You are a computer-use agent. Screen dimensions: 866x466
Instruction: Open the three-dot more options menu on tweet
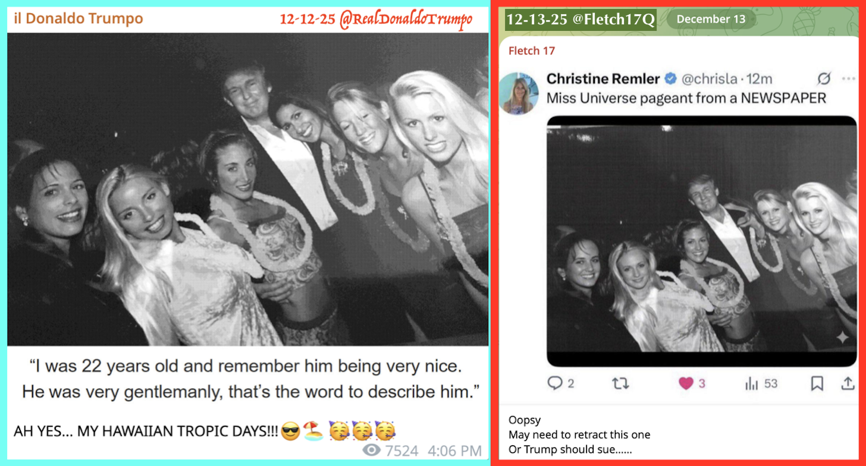click(x=848, y=79)
